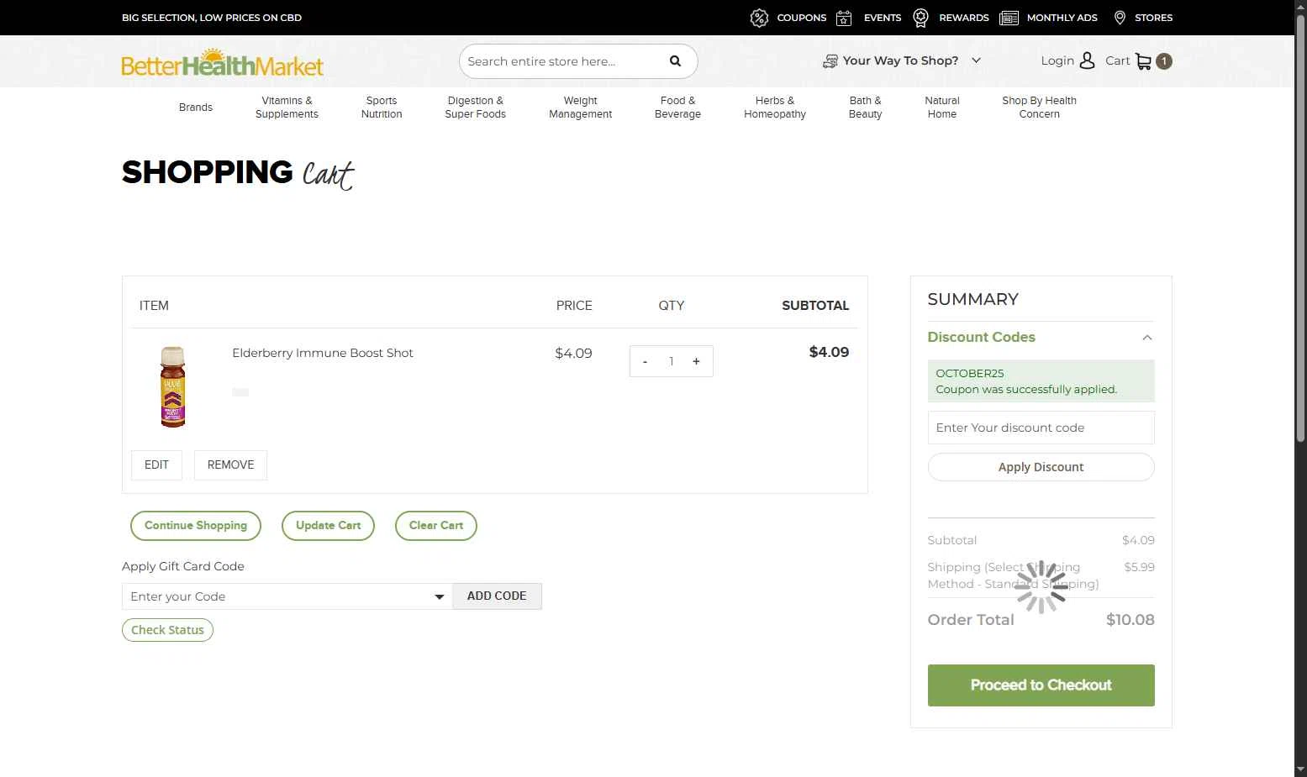Open Shop By Health Concern menu
The width and height of the screenshot is (1307, 777).
point(1039,108)
